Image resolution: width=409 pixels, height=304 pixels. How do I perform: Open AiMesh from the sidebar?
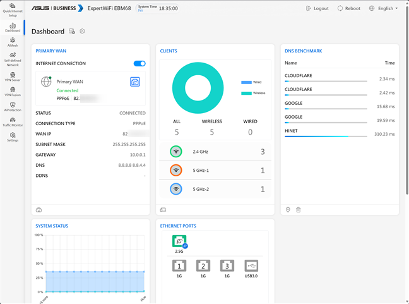(x=13, y=42)
